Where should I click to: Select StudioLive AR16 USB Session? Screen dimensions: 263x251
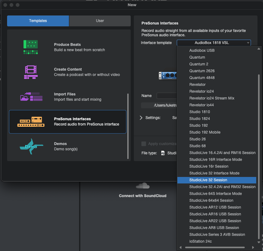(217, 214)
